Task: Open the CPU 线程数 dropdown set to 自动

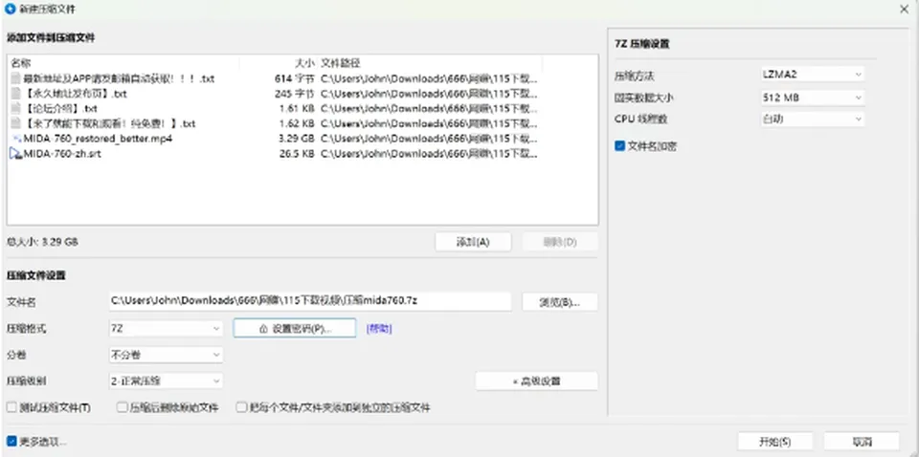Action: click(813, 120)
